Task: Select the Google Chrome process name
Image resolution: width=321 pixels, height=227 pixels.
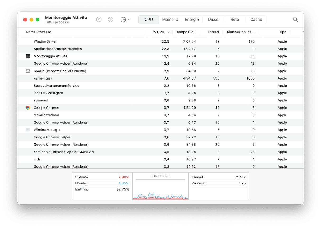Action: pyautogui.click(x=46, y=108)
